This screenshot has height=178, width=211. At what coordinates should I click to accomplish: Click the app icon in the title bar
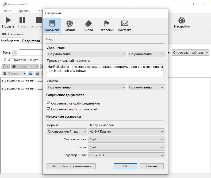[x=5, y=4]
